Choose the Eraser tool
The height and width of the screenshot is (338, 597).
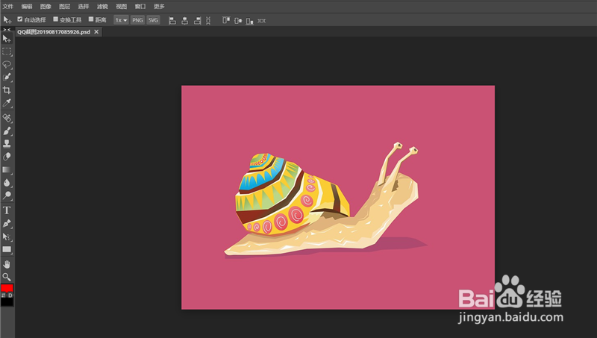tap(7, 157)
